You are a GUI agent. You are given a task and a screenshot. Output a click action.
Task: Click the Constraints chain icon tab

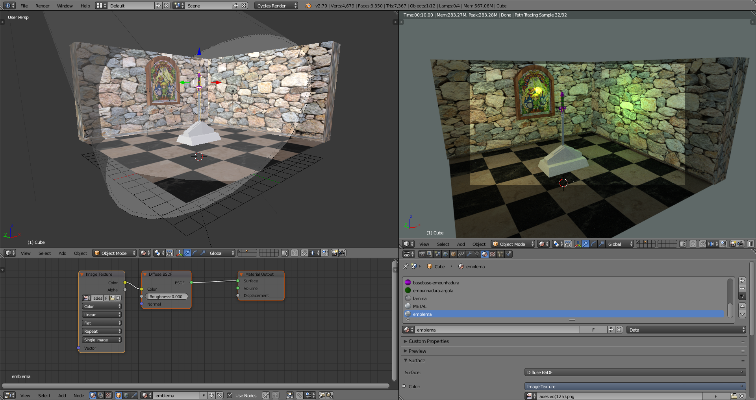pos(461,254)
